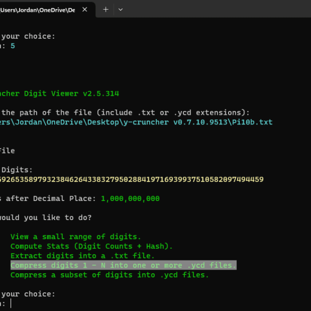311x311 pixels.
Task: Click the 'Digits:' label line
Action: [17, 170]
